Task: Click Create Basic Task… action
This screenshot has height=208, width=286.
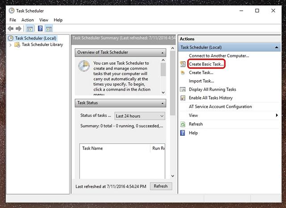Action: 206,64
